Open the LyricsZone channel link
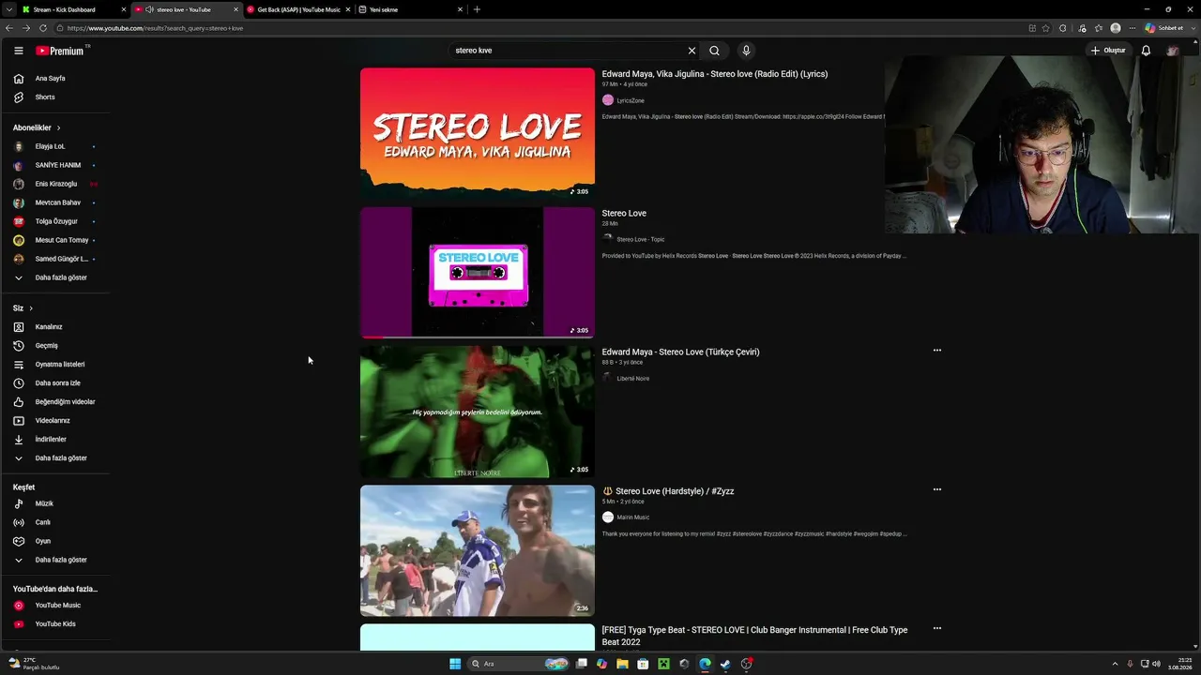This screenshot has height=675, width=1201. (x=631, y=100)
